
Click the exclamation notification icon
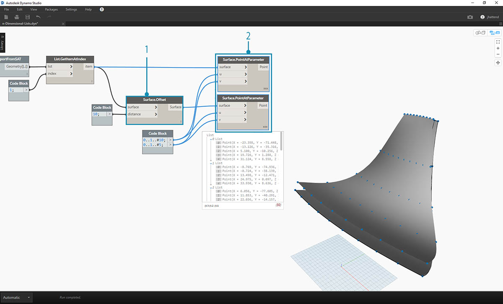pos(102,9)
